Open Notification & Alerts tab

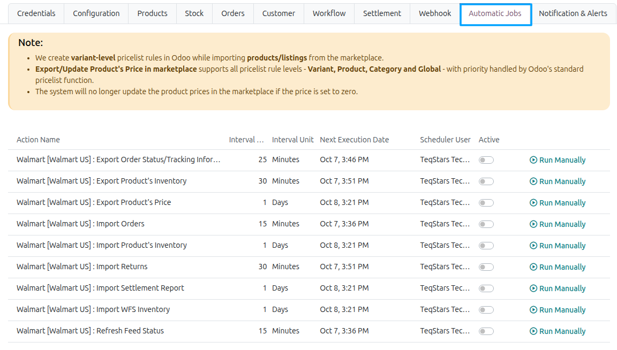click(573, 13)
